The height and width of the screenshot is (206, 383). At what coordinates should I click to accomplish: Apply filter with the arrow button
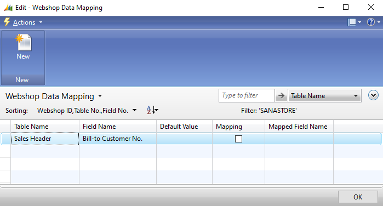point(281,95)
